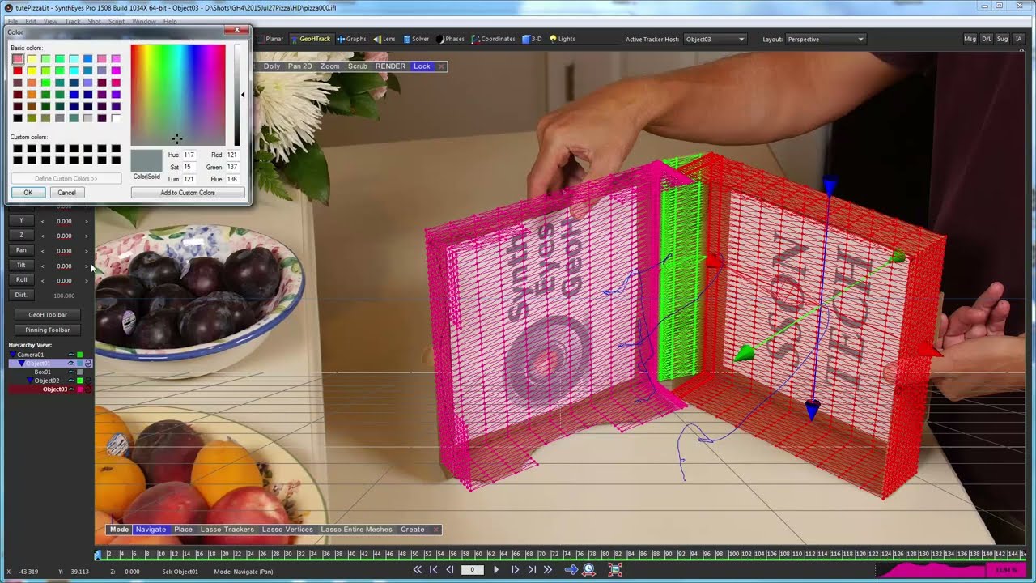Click the IA button at top right
The height and width of the screenshot is (583, 1036).
(1019, 39)
